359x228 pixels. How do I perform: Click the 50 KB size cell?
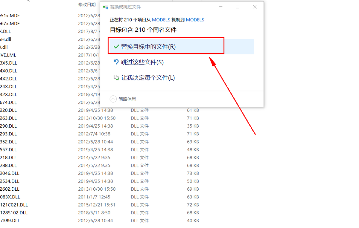(x=193, y=181)
